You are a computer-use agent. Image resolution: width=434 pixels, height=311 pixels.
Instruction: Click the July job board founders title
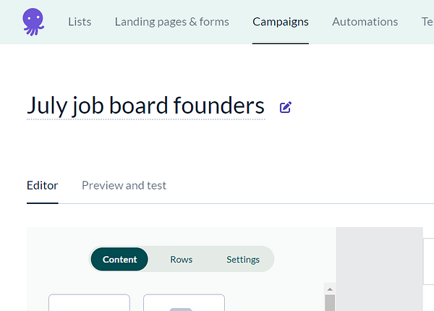[145, 106]
